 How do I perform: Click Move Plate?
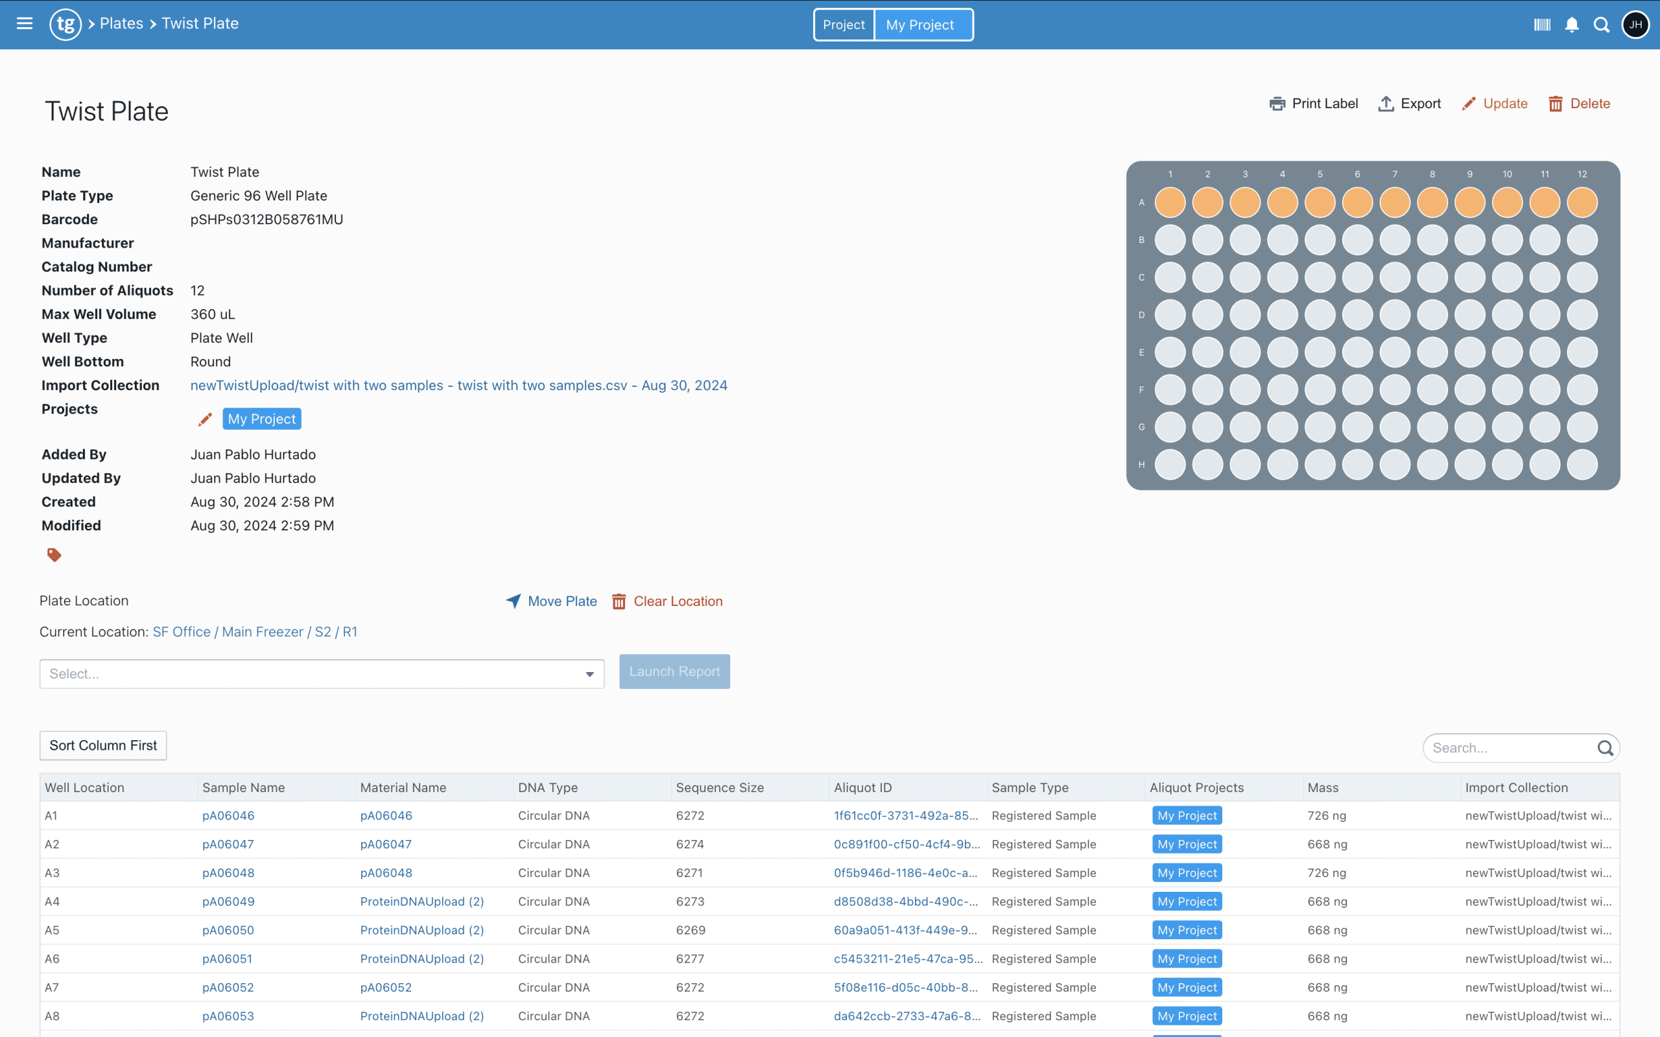click(x=552, y=601)
